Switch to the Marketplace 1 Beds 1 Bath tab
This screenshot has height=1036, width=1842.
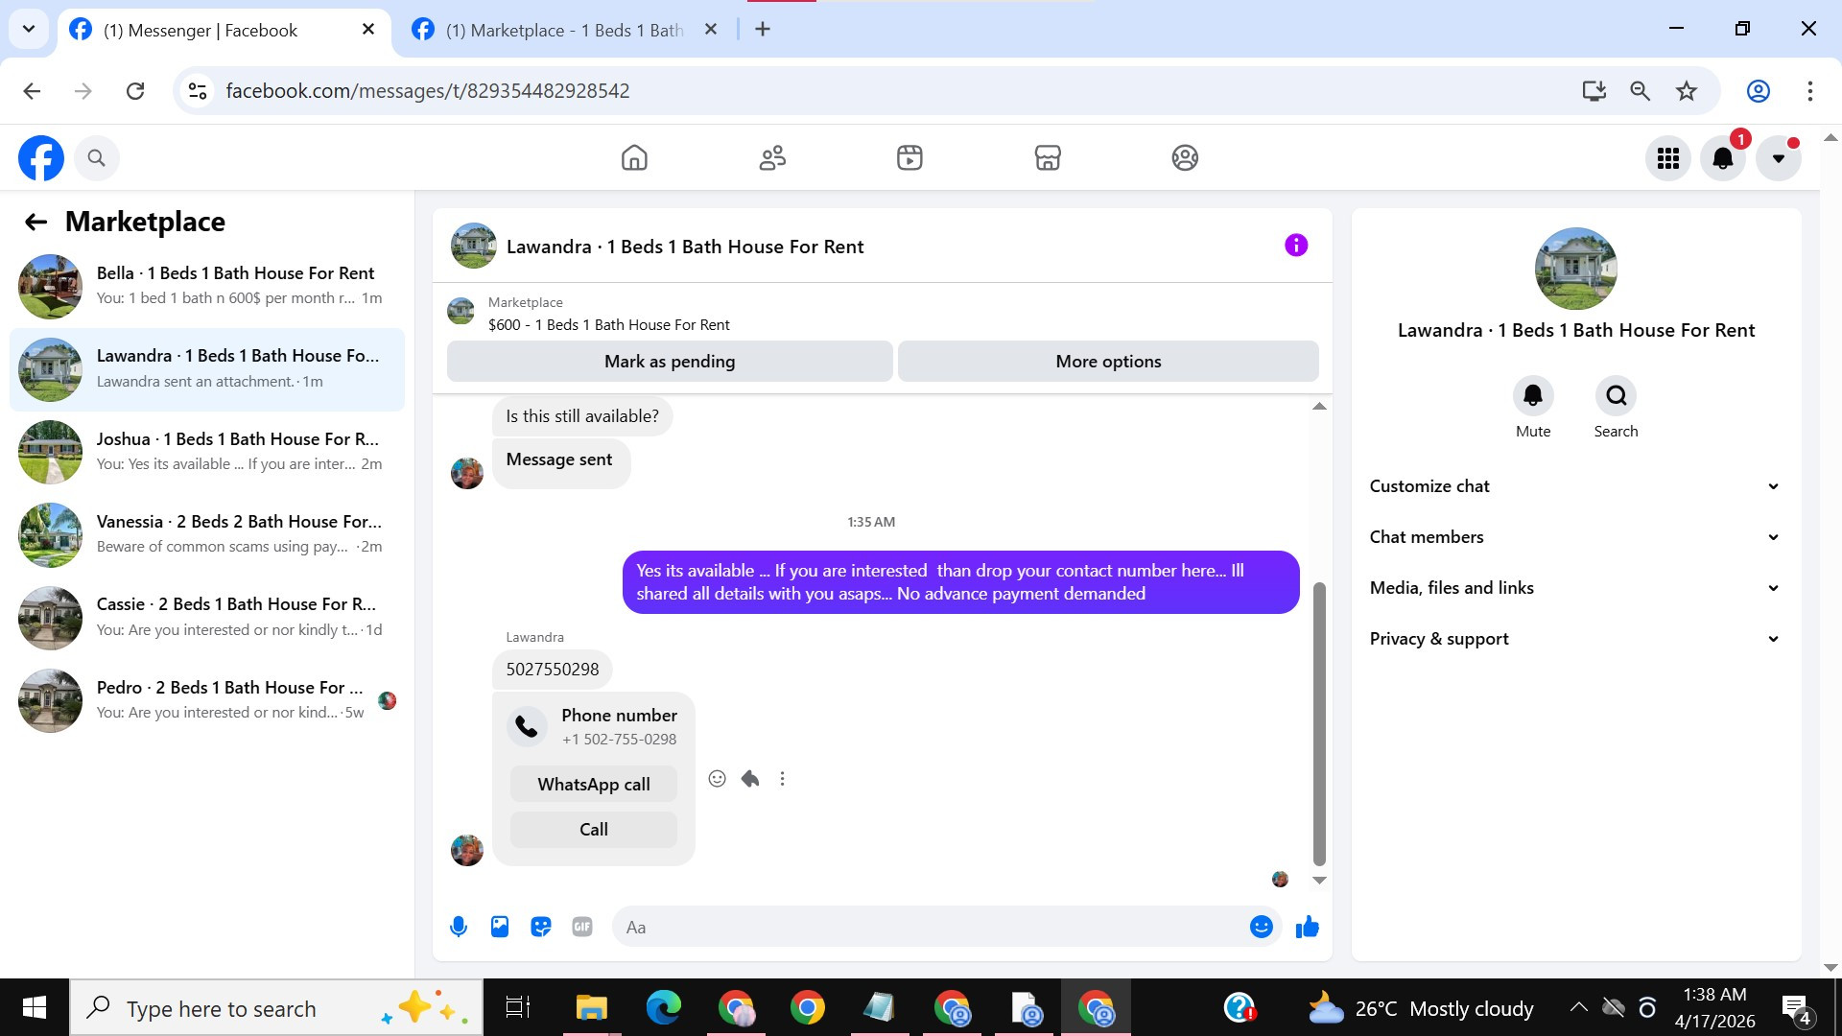tap(566, 30)
